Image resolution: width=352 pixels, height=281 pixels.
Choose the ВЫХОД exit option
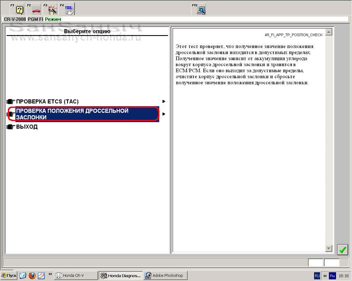[x=27, y=127]
